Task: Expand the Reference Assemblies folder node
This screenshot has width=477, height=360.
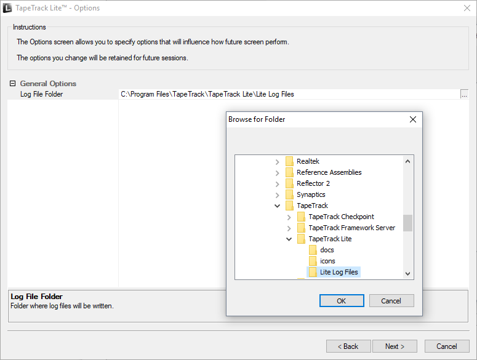Action: pyautogui.click(x=277, y=173)
